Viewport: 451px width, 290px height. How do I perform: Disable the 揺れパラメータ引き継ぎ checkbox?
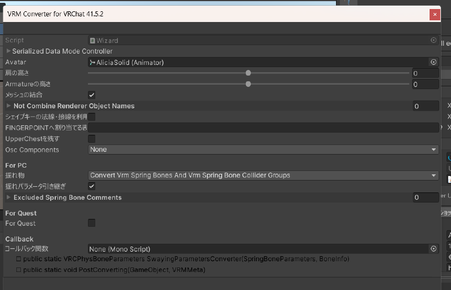(x=92, y=186)
